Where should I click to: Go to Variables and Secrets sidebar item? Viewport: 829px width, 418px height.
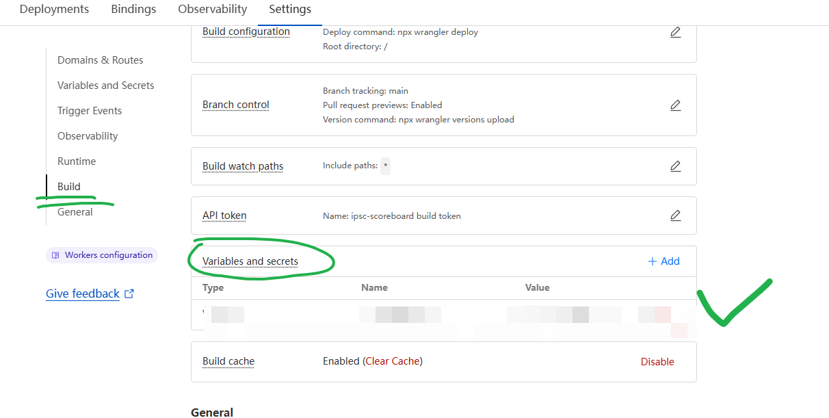105,86
